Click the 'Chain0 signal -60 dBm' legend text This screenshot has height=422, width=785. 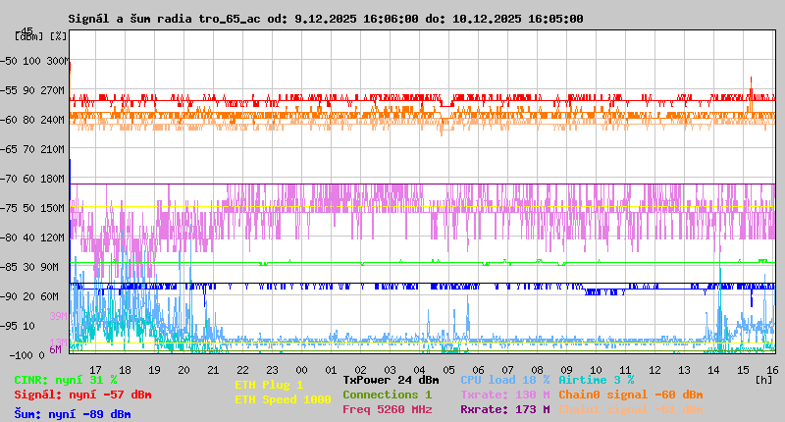[x=631, y=395]
